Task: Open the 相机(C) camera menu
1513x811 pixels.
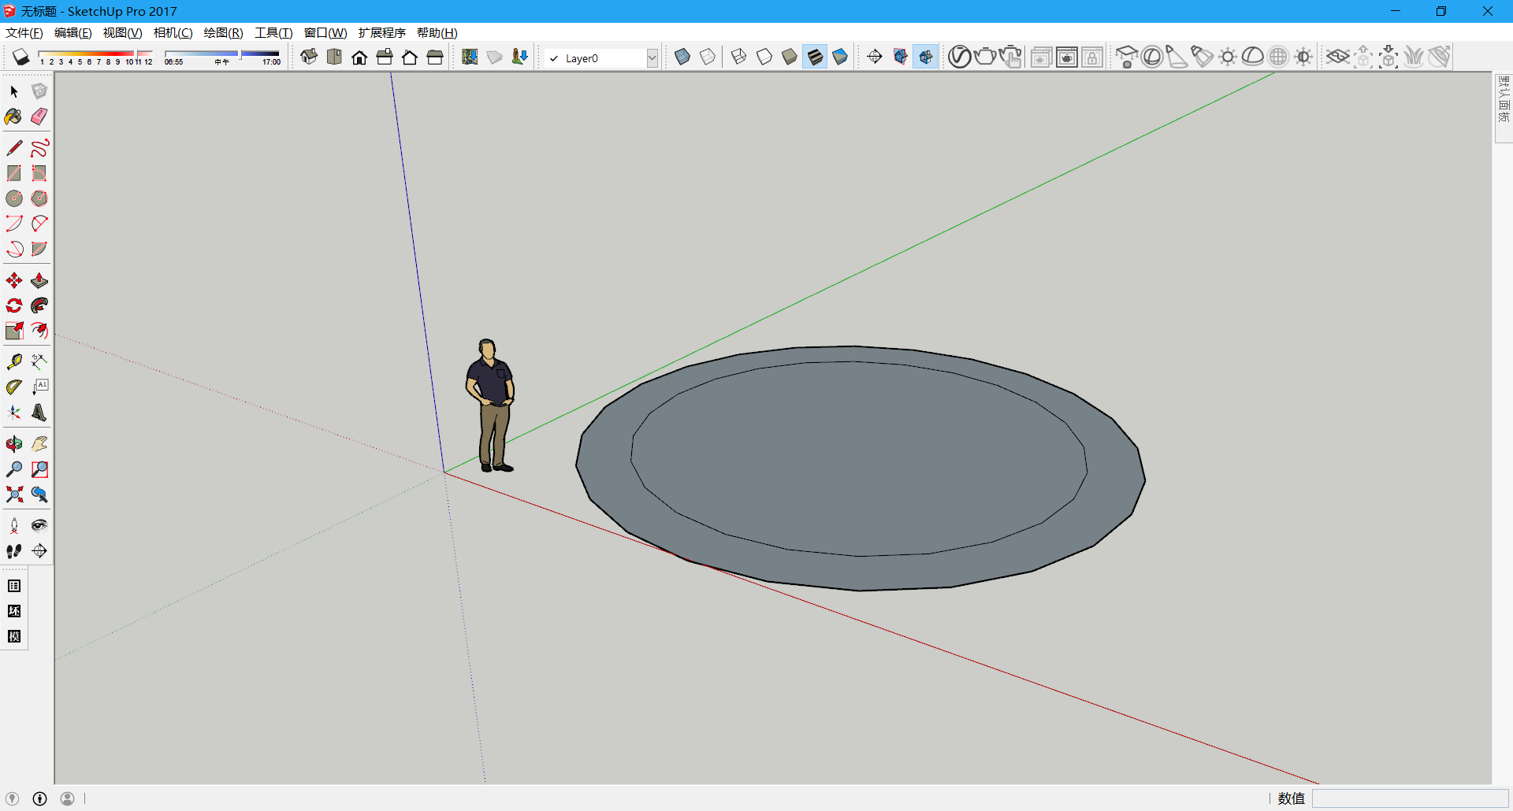Action: [x=173, y=32]
